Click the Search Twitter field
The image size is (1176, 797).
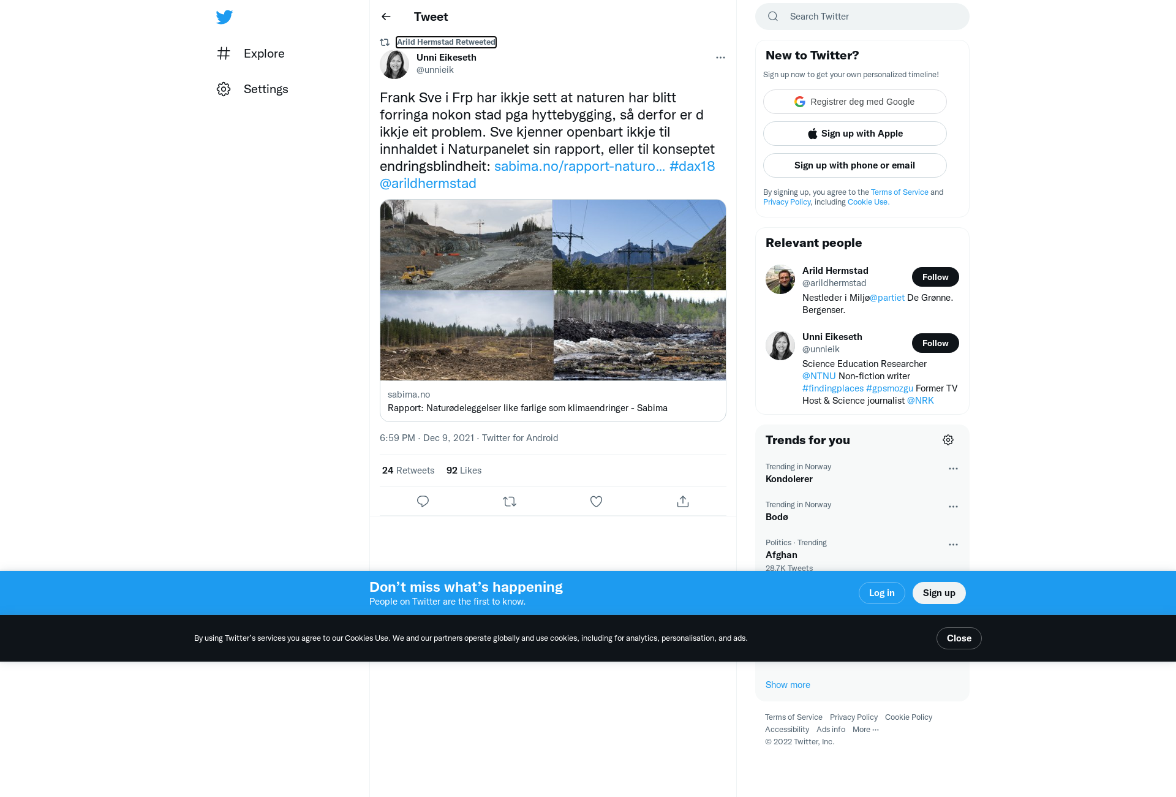point(862,17)
